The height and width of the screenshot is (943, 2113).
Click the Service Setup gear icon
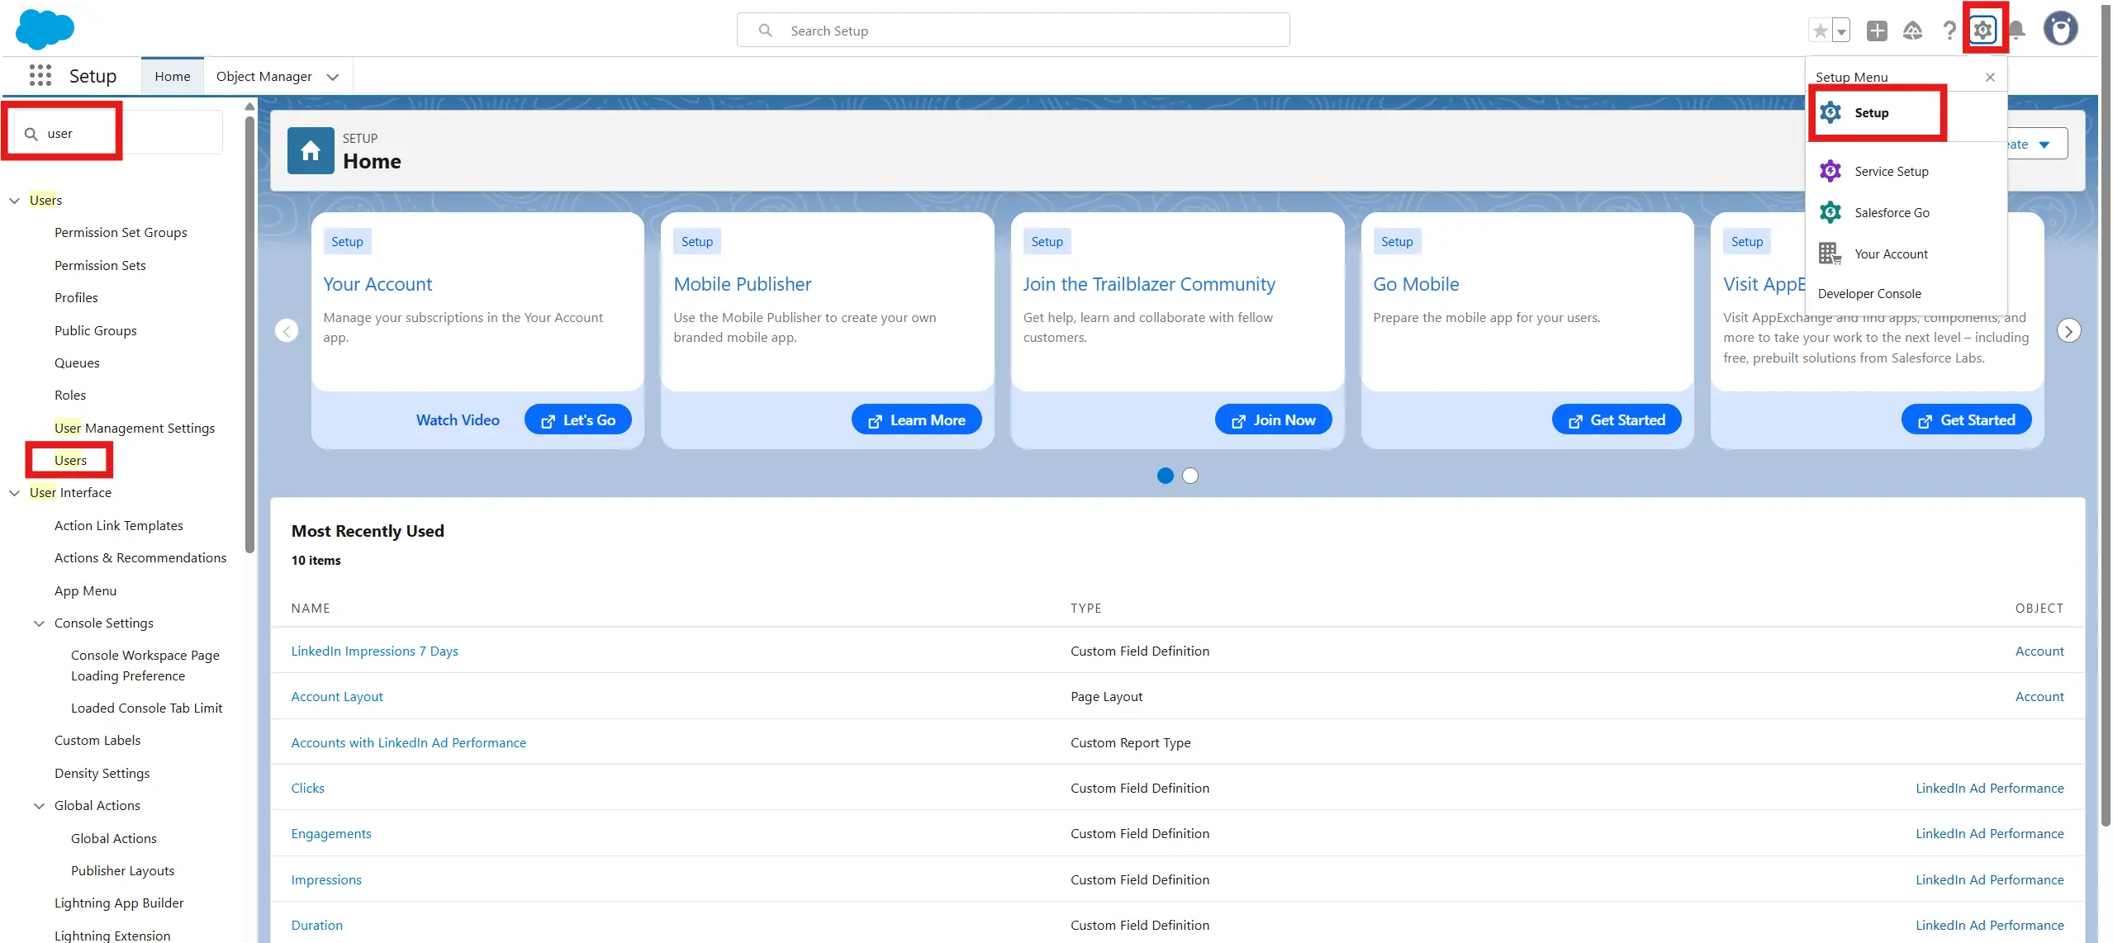point(1830,171)
